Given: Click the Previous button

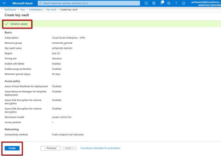Looking at the screenshot, I should [x=50, y=148].
